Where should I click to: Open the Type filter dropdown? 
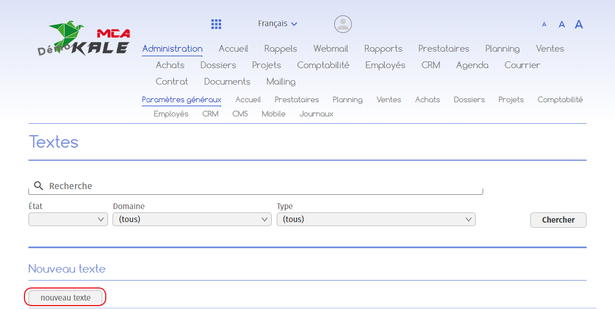[x=376, y=219]
